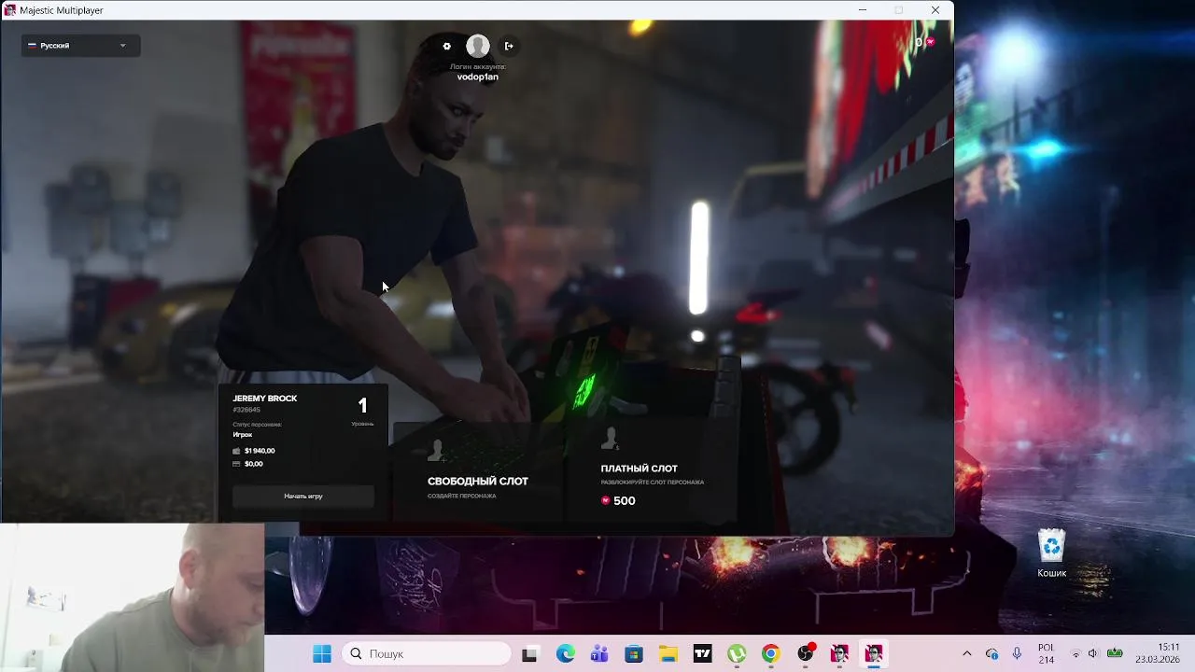Switch to the active Majestic Multiplayer taskbar icon

[874, 654]
